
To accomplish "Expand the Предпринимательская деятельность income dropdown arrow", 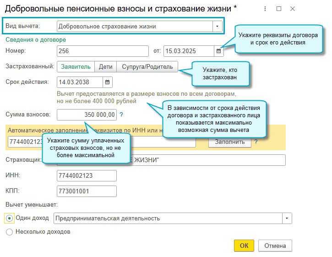I will [x=287, y=218].
